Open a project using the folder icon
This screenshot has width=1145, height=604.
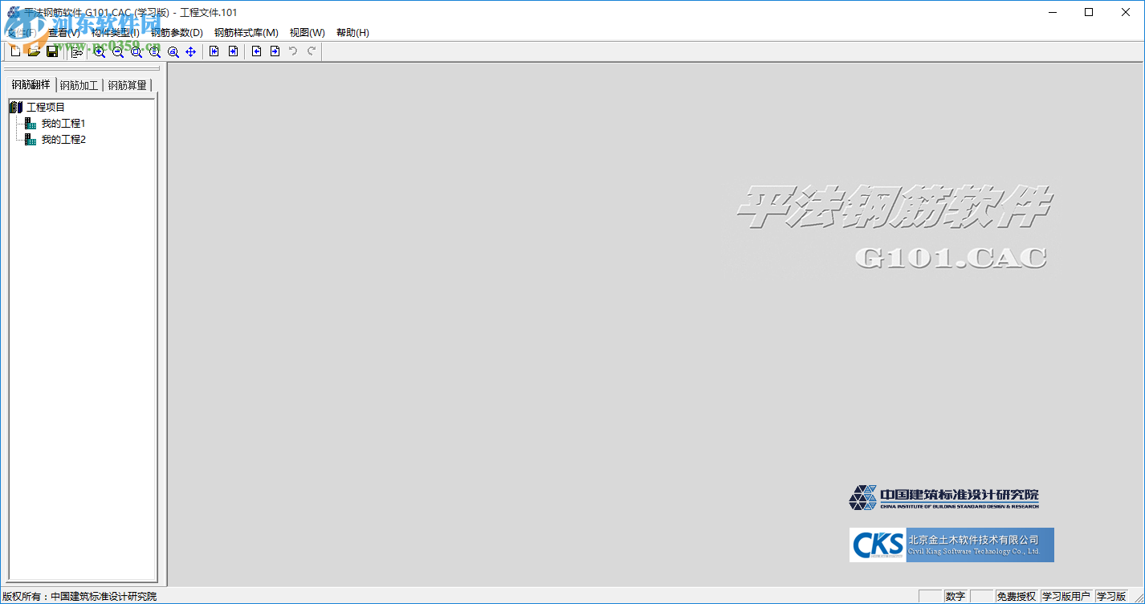click(x=34, y=51)
